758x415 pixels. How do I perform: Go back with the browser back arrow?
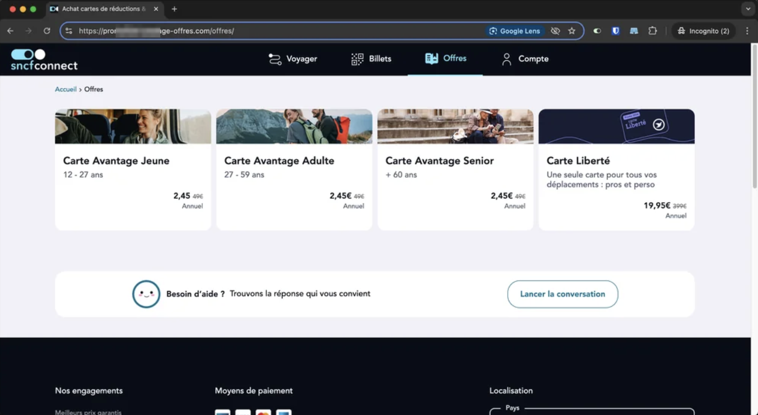coord(10,31)
